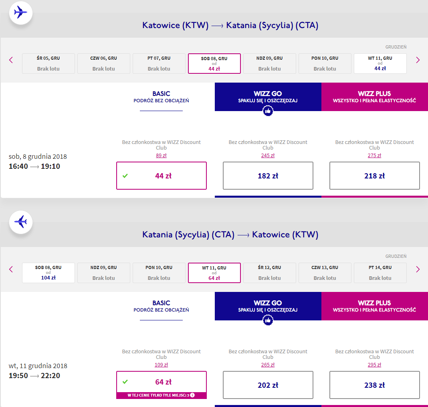Image resolution: width=428 pixels, height=407 pixels.
Task: Choose outbound BASIC fare 44 zł
Action: coord(162,176)
